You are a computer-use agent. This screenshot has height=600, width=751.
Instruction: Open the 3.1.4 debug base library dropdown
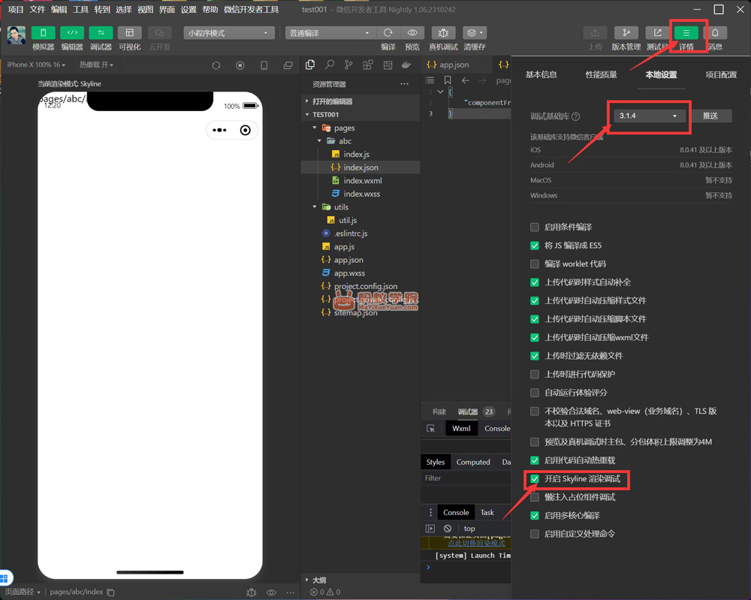649,116
